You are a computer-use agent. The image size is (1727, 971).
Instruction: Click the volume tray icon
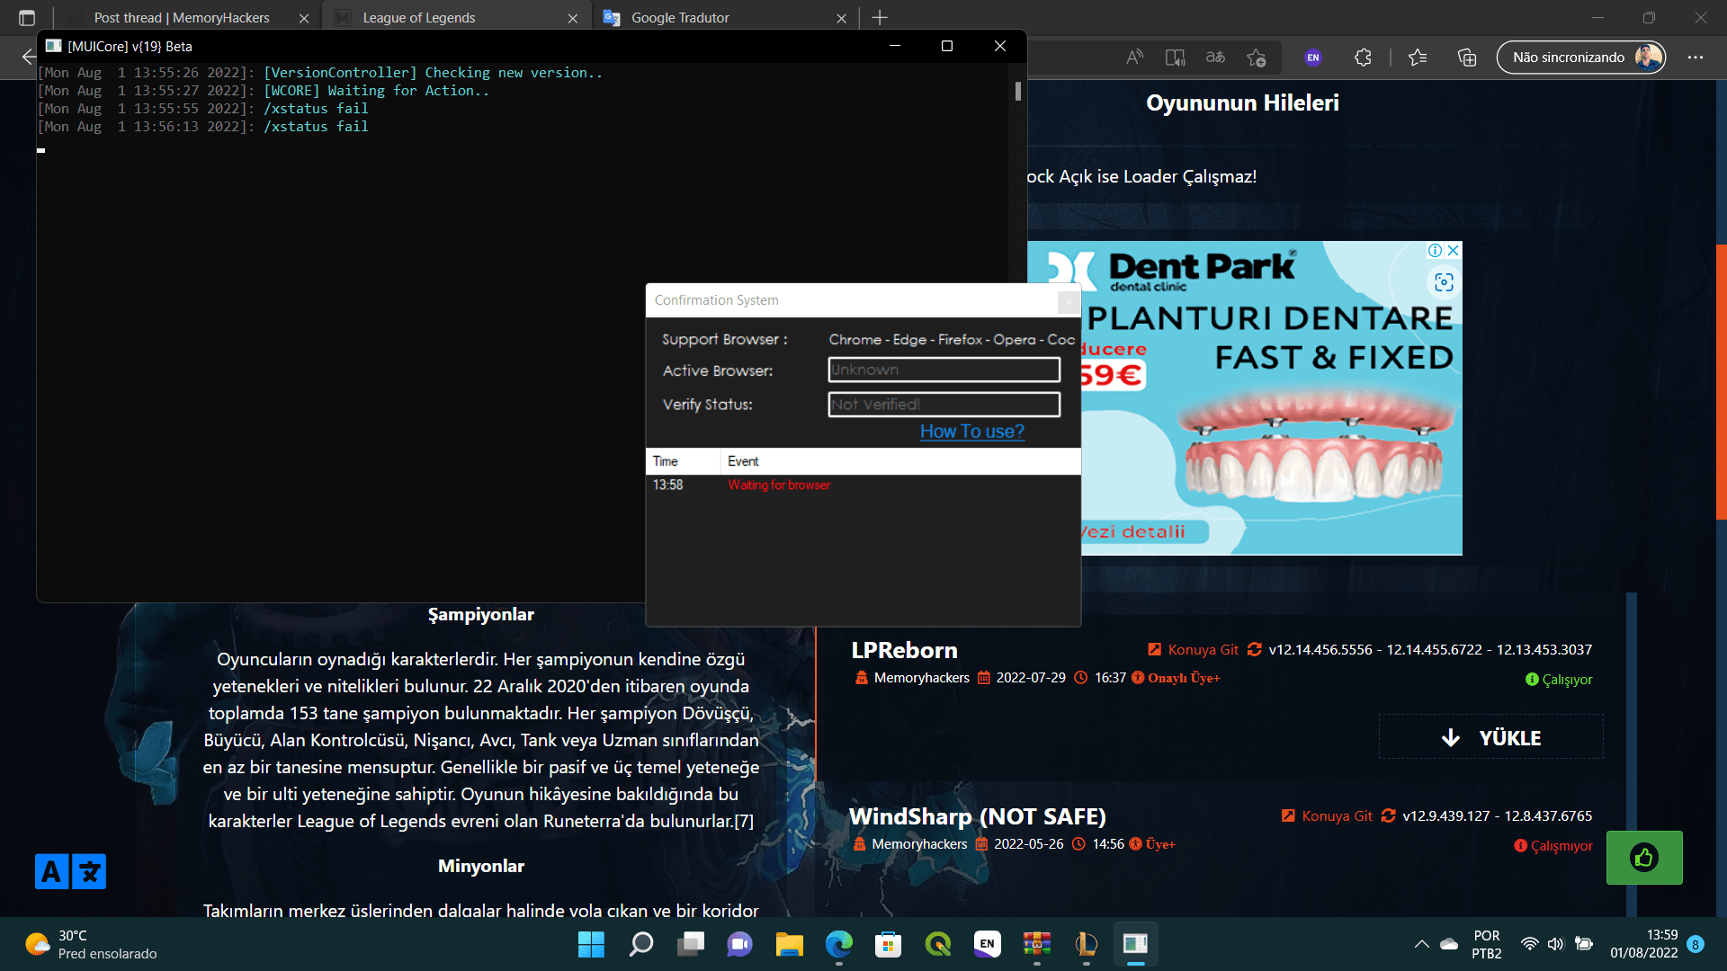click(1556, 944)
